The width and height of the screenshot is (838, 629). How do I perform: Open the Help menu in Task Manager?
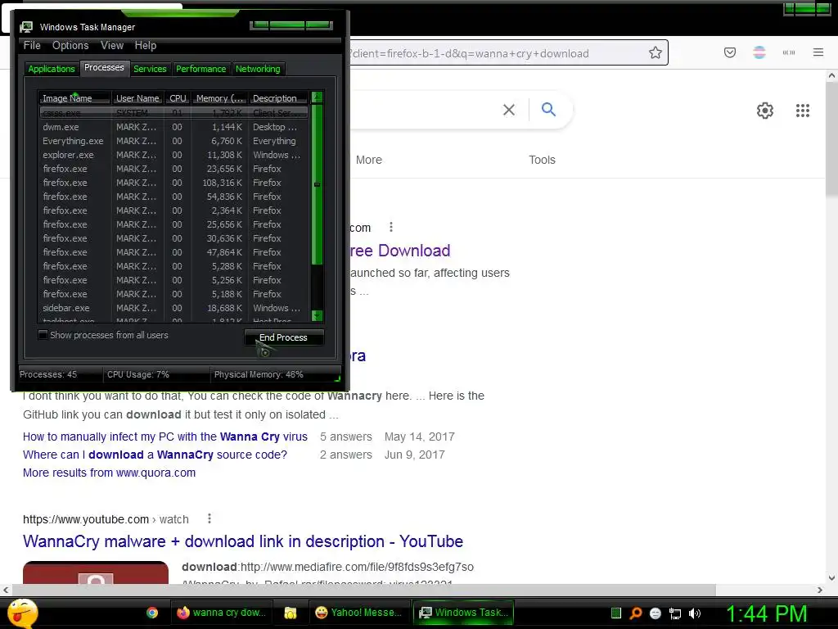(146, 46)
